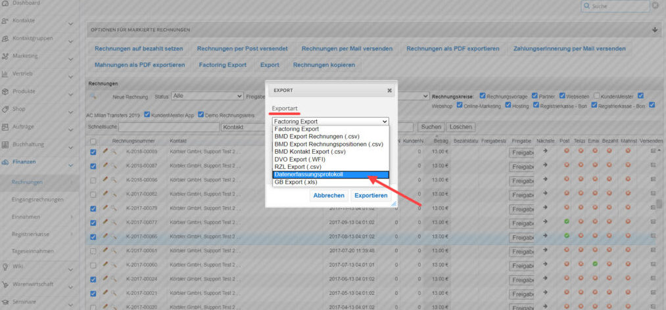Select Datenerfassungsprotokoll from export list
Image resolution: width=666 pixels, height=310 pixels.
pyautogui.click(x=331, y=175)
